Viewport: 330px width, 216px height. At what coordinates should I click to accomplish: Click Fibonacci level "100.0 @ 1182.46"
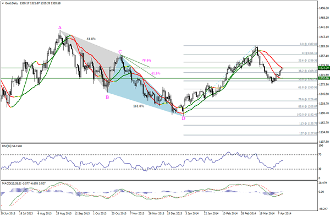[307, 115]
